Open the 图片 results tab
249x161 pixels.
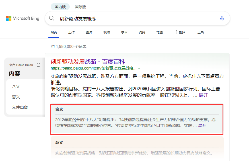click(89, 32)
